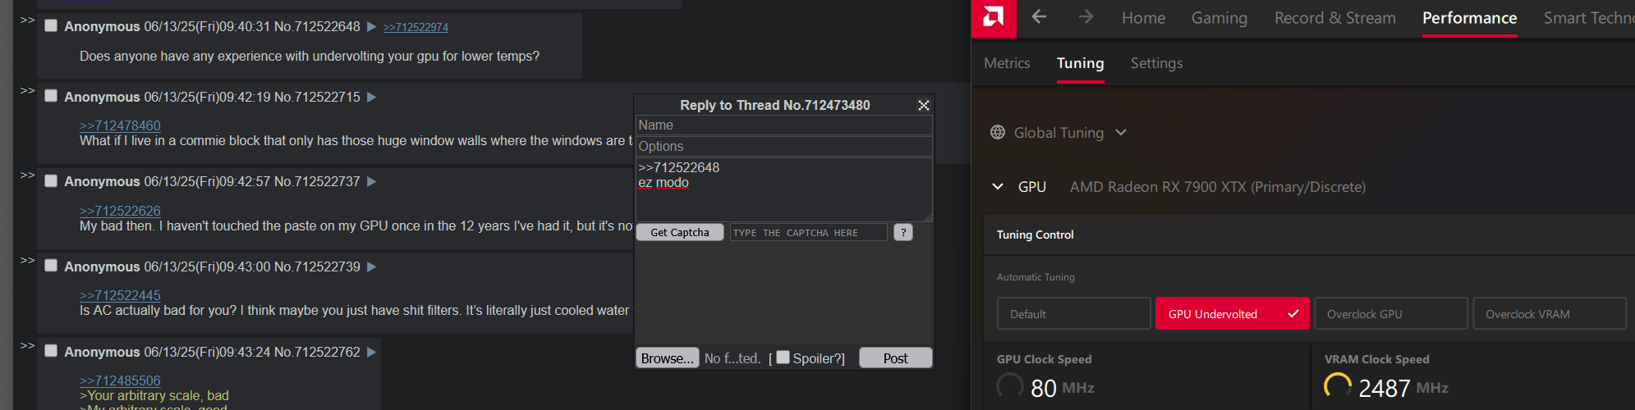Viewport: 1635px width, 410px height.
Task: Focus the Name field in reply form
Action: click(x=784, y=125)
